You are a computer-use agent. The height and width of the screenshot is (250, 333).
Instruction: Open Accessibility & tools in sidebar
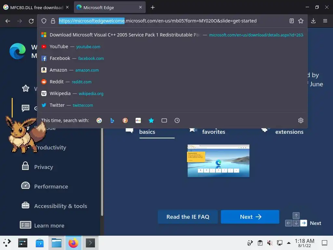point(60,206)
